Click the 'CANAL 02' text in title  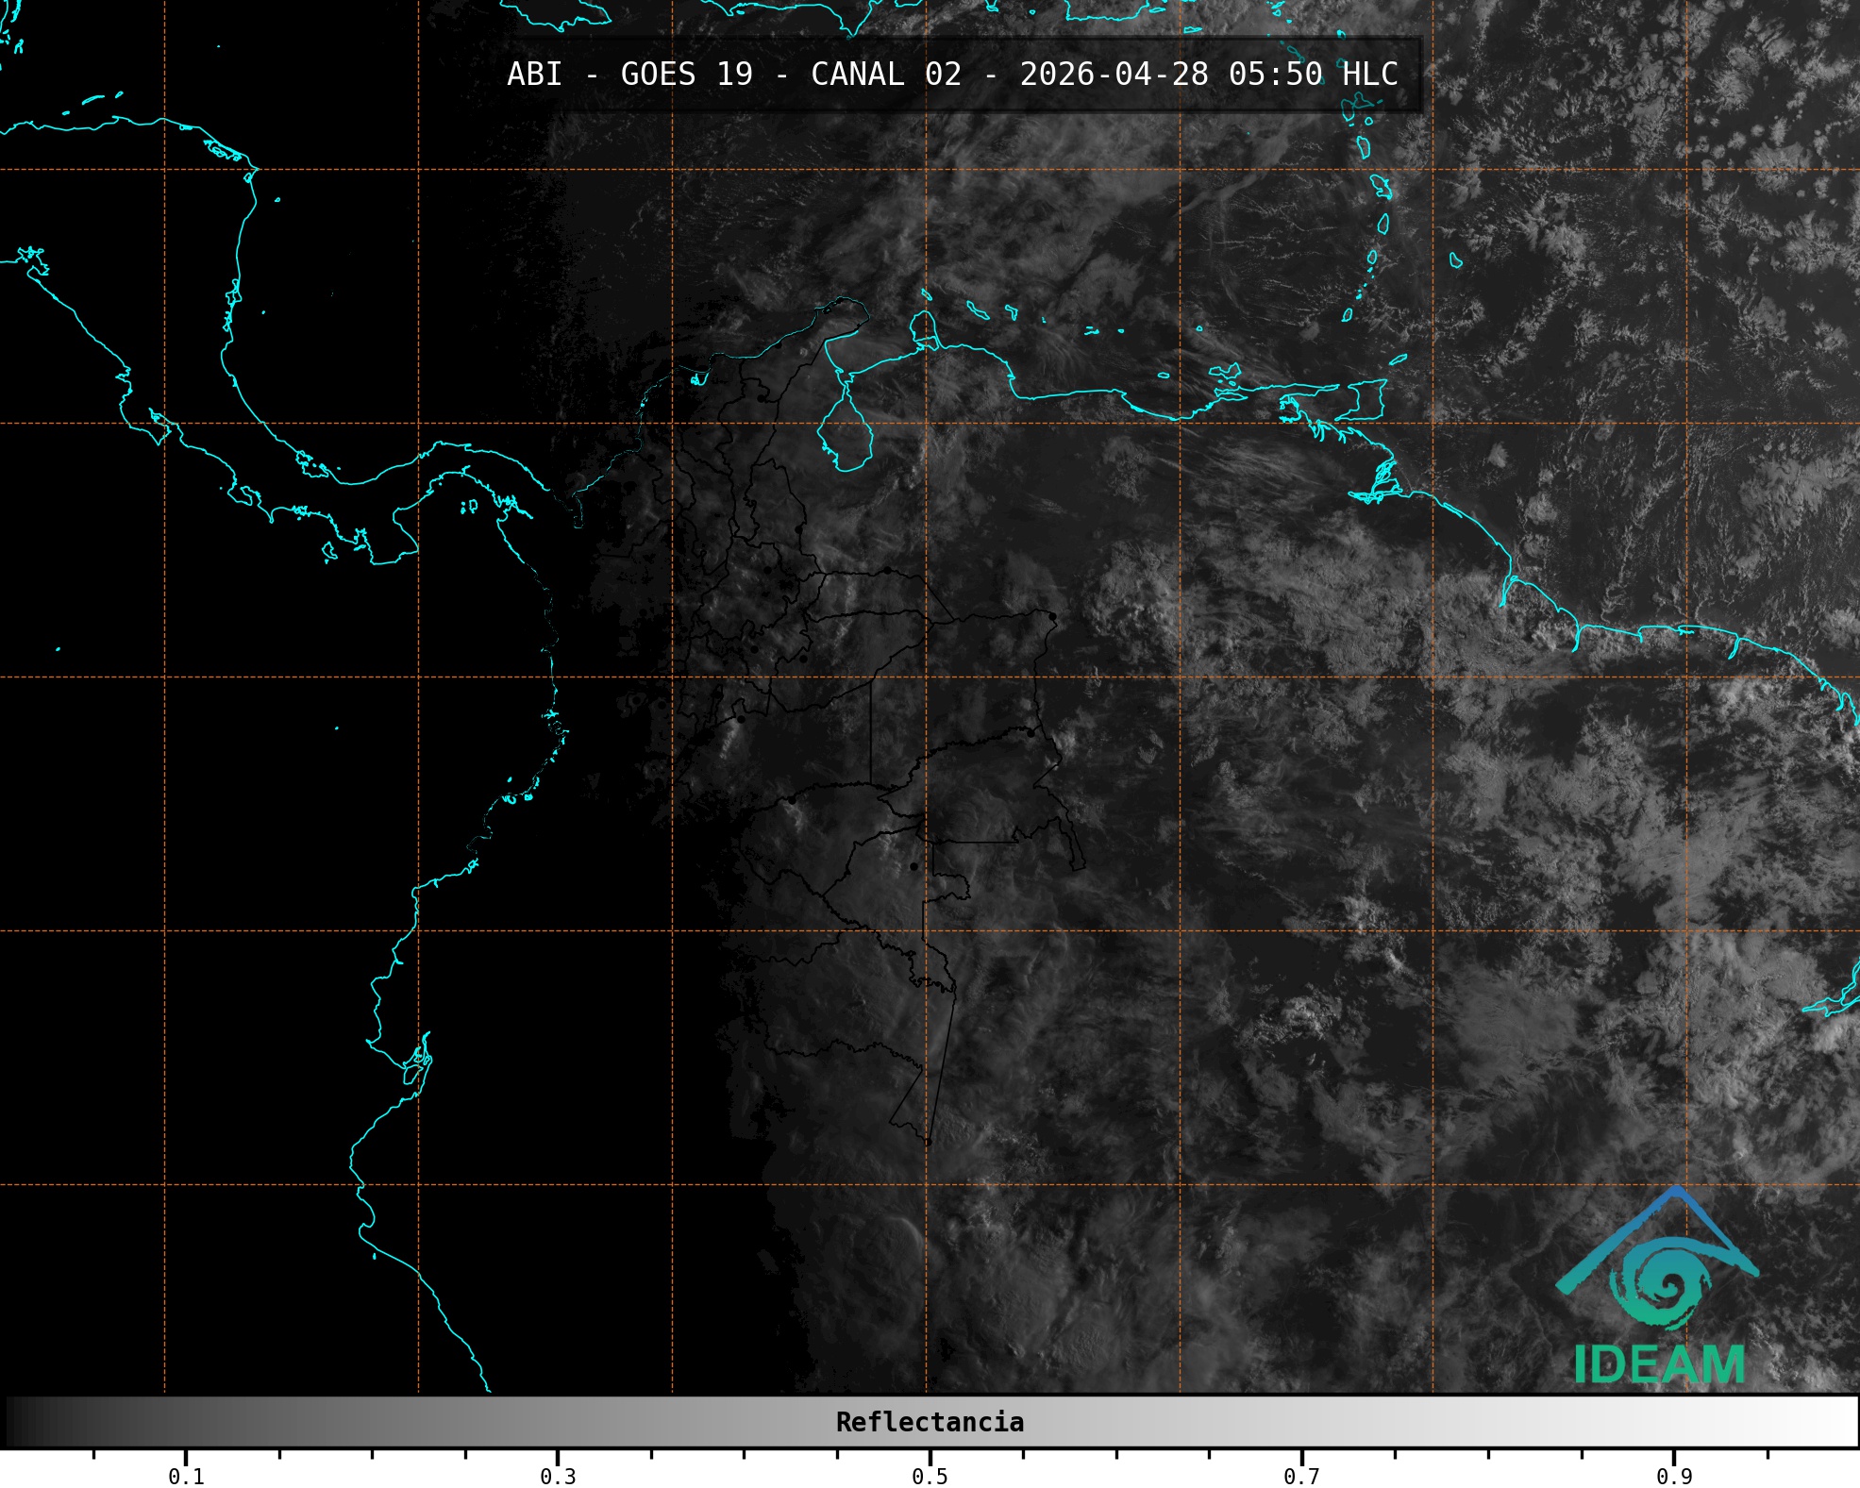pyautogui.click(x=886, y=75)
